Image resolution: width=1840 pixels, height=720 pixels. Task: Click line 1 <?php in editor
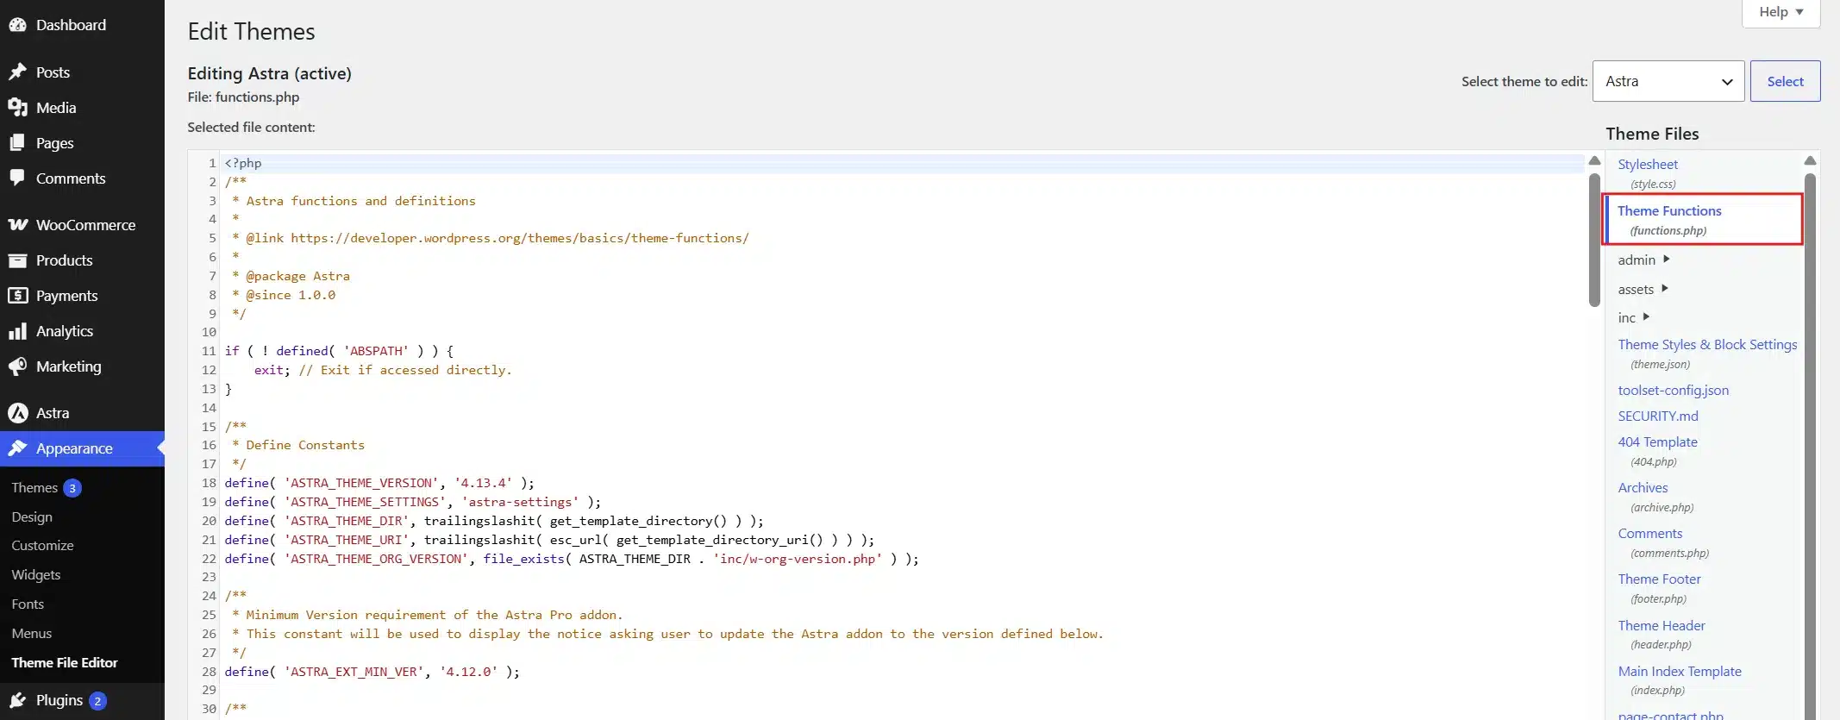tap(242, 163)
